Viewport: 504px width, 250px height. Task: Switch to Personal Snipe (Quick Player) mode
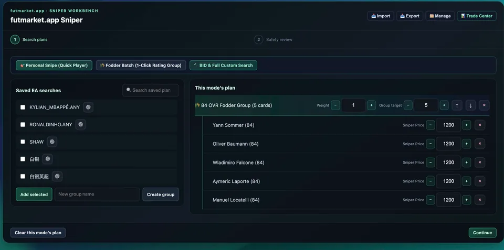(x=54, y=65)
